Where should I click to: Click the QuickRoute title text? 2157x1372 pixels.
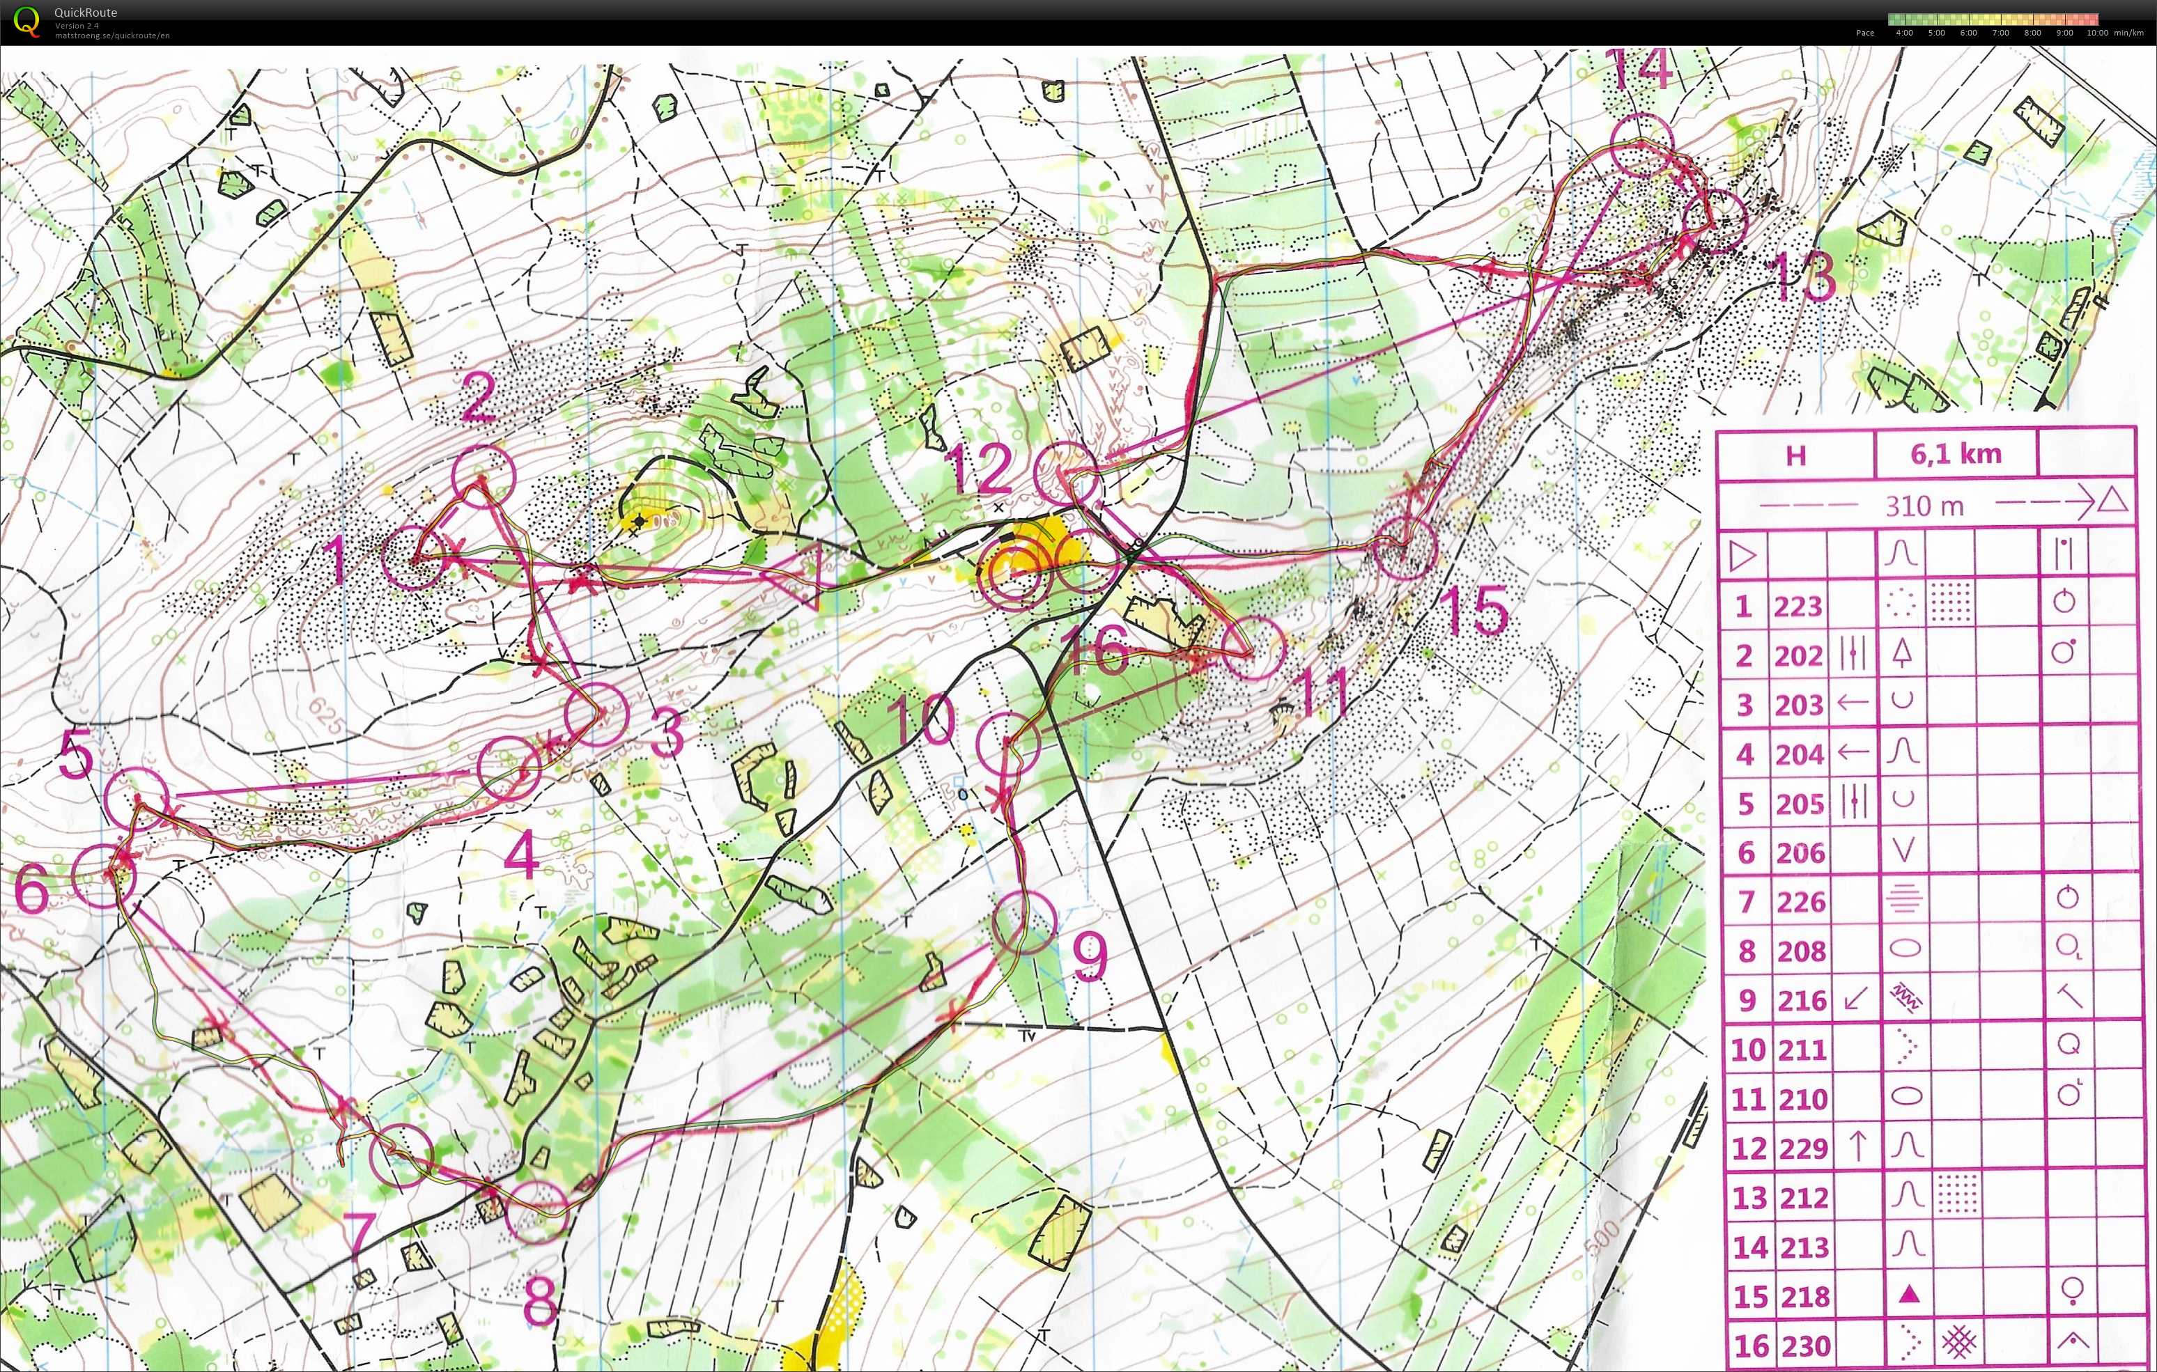[x=85, y=13]
